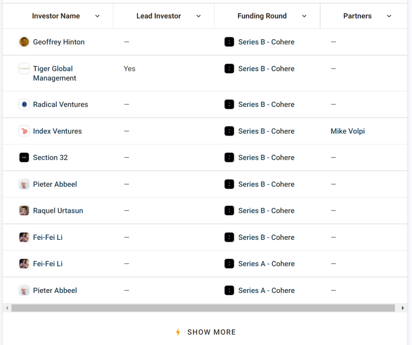The image size is (412, 345).
Task: Click the 'Yes' lead investor cell
Action: (x=130, y=69)
